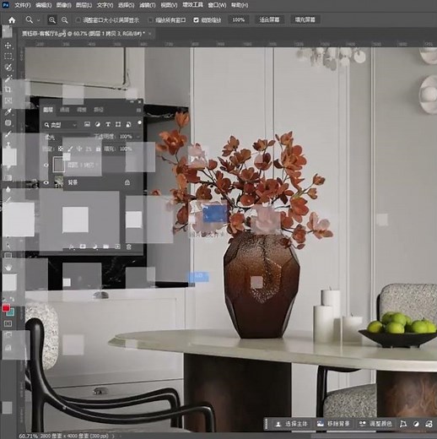Click 选择主体 in contextual task bar
This screenshot has width=437, height=439.
click(x=291, y=424)
